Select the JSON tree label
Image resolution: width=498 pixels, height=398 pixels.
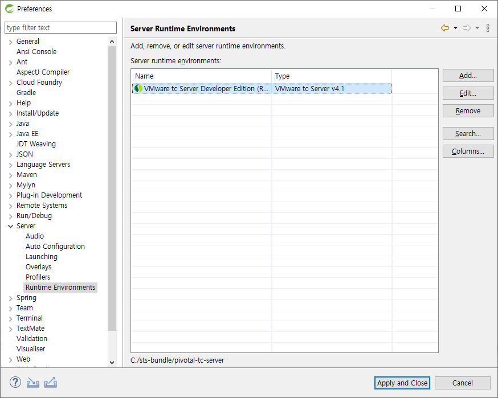coord(25,154)
